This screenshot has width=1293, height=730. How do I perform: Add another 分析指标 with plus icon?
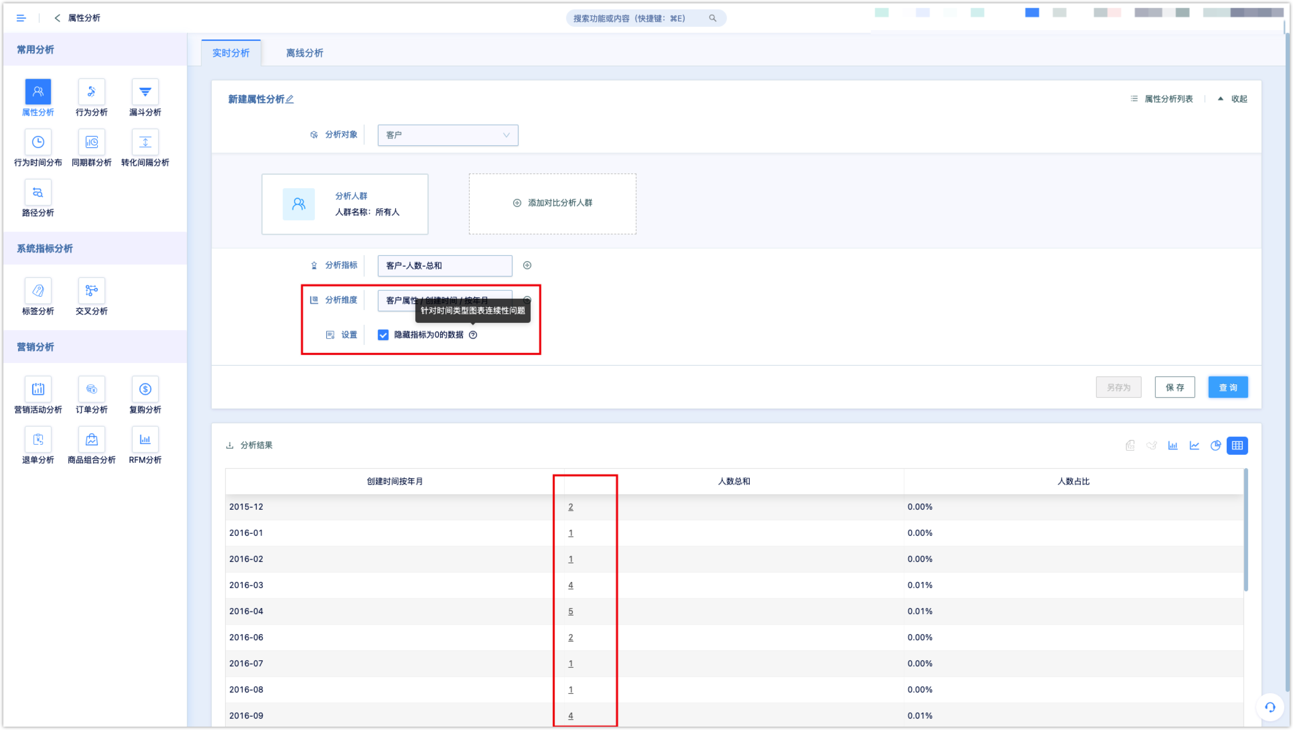point(527,265)
